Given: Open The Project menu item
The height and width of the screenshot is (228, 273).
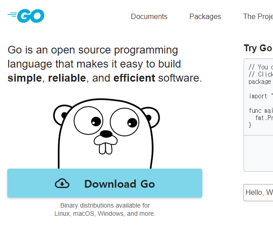Looking at the screenshot, I should (x=258, y=16).
